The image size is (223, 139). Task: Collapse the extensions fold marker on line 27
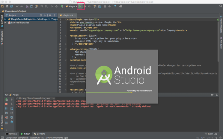[66, 90]
